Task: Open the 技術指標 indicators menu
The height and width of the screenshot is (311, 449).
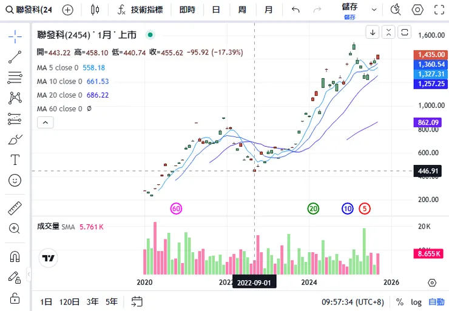Action: (x=140, y=10)
